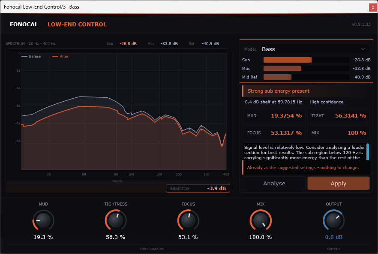Click the 100.0 % value under MIX knob
Image resolution: width=378 pixels, height=254 pixels.
[x=261, y=237]
